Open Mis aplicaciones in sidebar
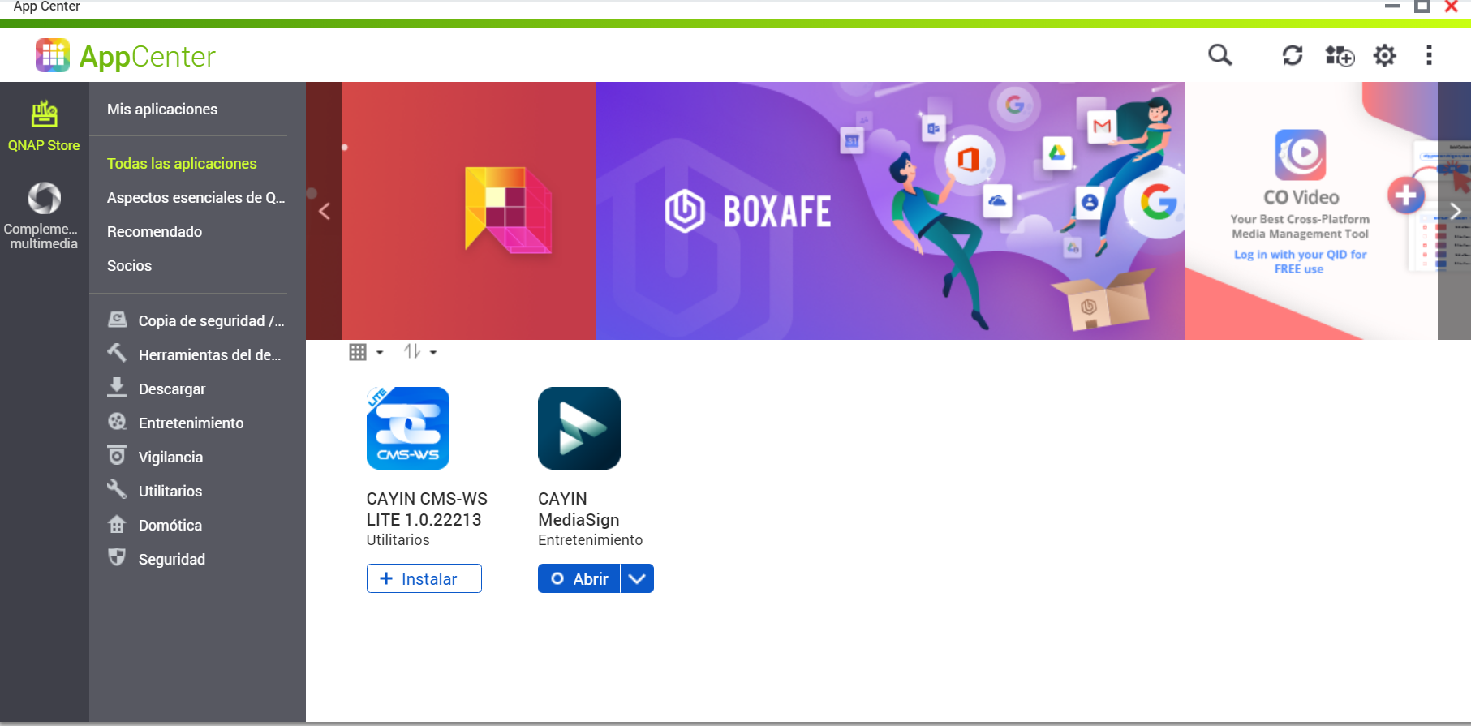This screenshot has width=1471, height=726. coord(162,110)
